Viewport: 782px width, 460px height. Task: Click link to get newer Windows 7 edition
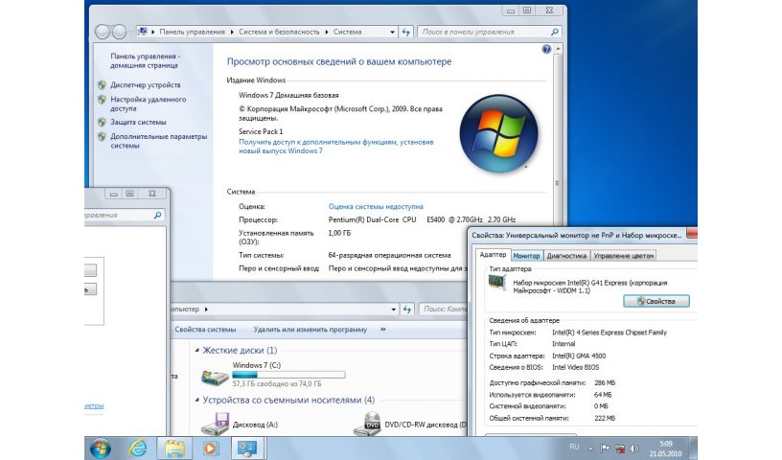click(x=335, y=147)
